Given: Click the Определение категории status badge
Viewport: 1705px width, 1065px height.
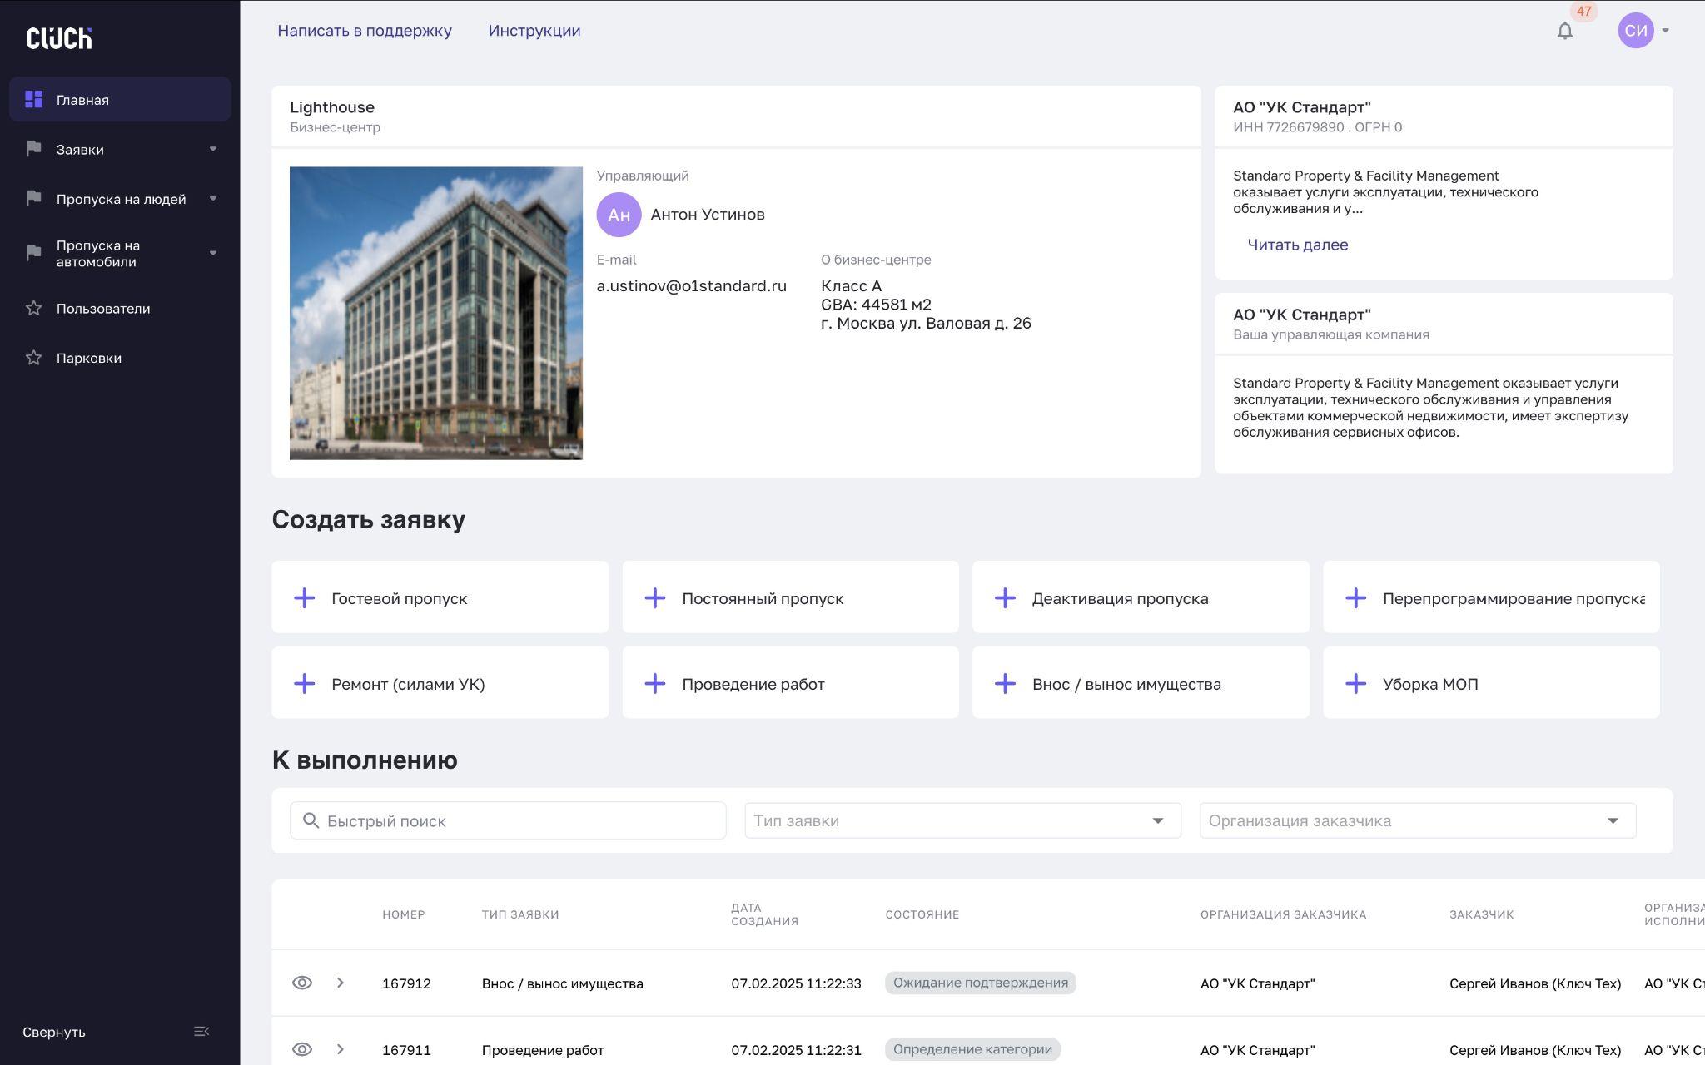Looking at the screenshot, I should tap(972, 1049).
